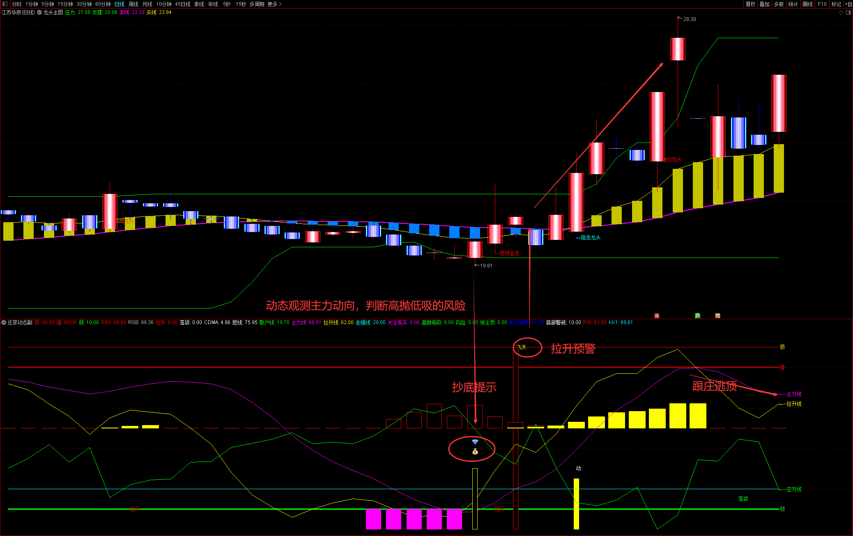
Task: Click the red 涨 marker icon
Action: (x=657, y=315)
